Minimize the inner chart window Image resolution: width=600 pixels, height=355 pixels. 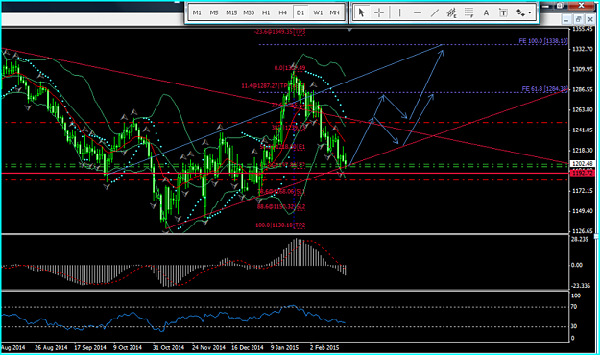[x=566, y=19]
